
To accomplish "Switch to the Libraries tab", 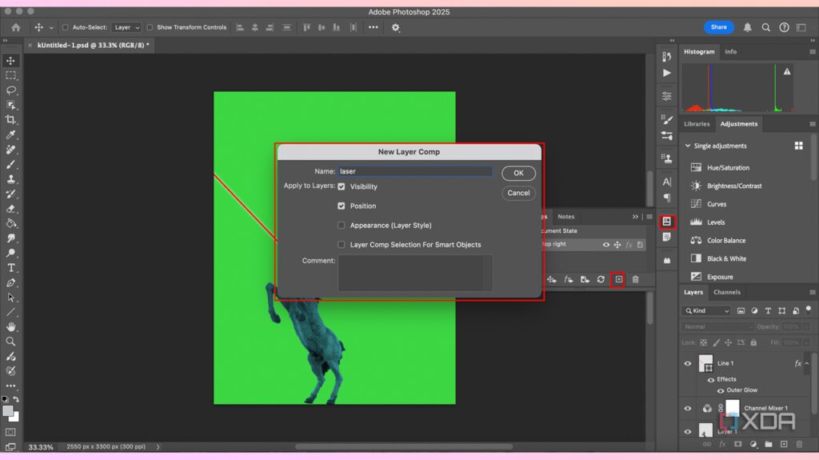I will [x=697, y=124].
